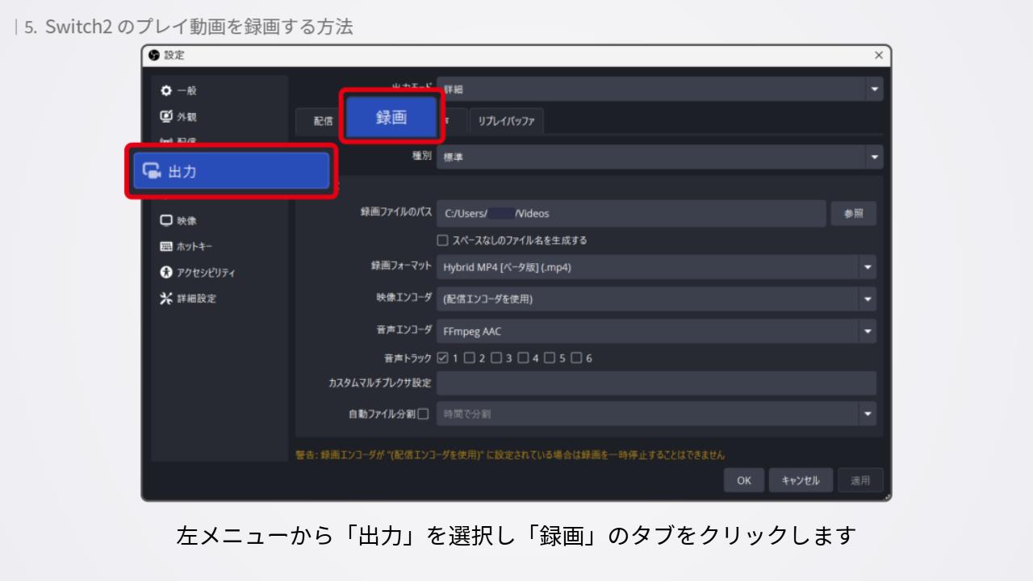The width and height of the screenshot is (1033, 581).
Task: Click the General (一般) gear icon
Action: 166,90
